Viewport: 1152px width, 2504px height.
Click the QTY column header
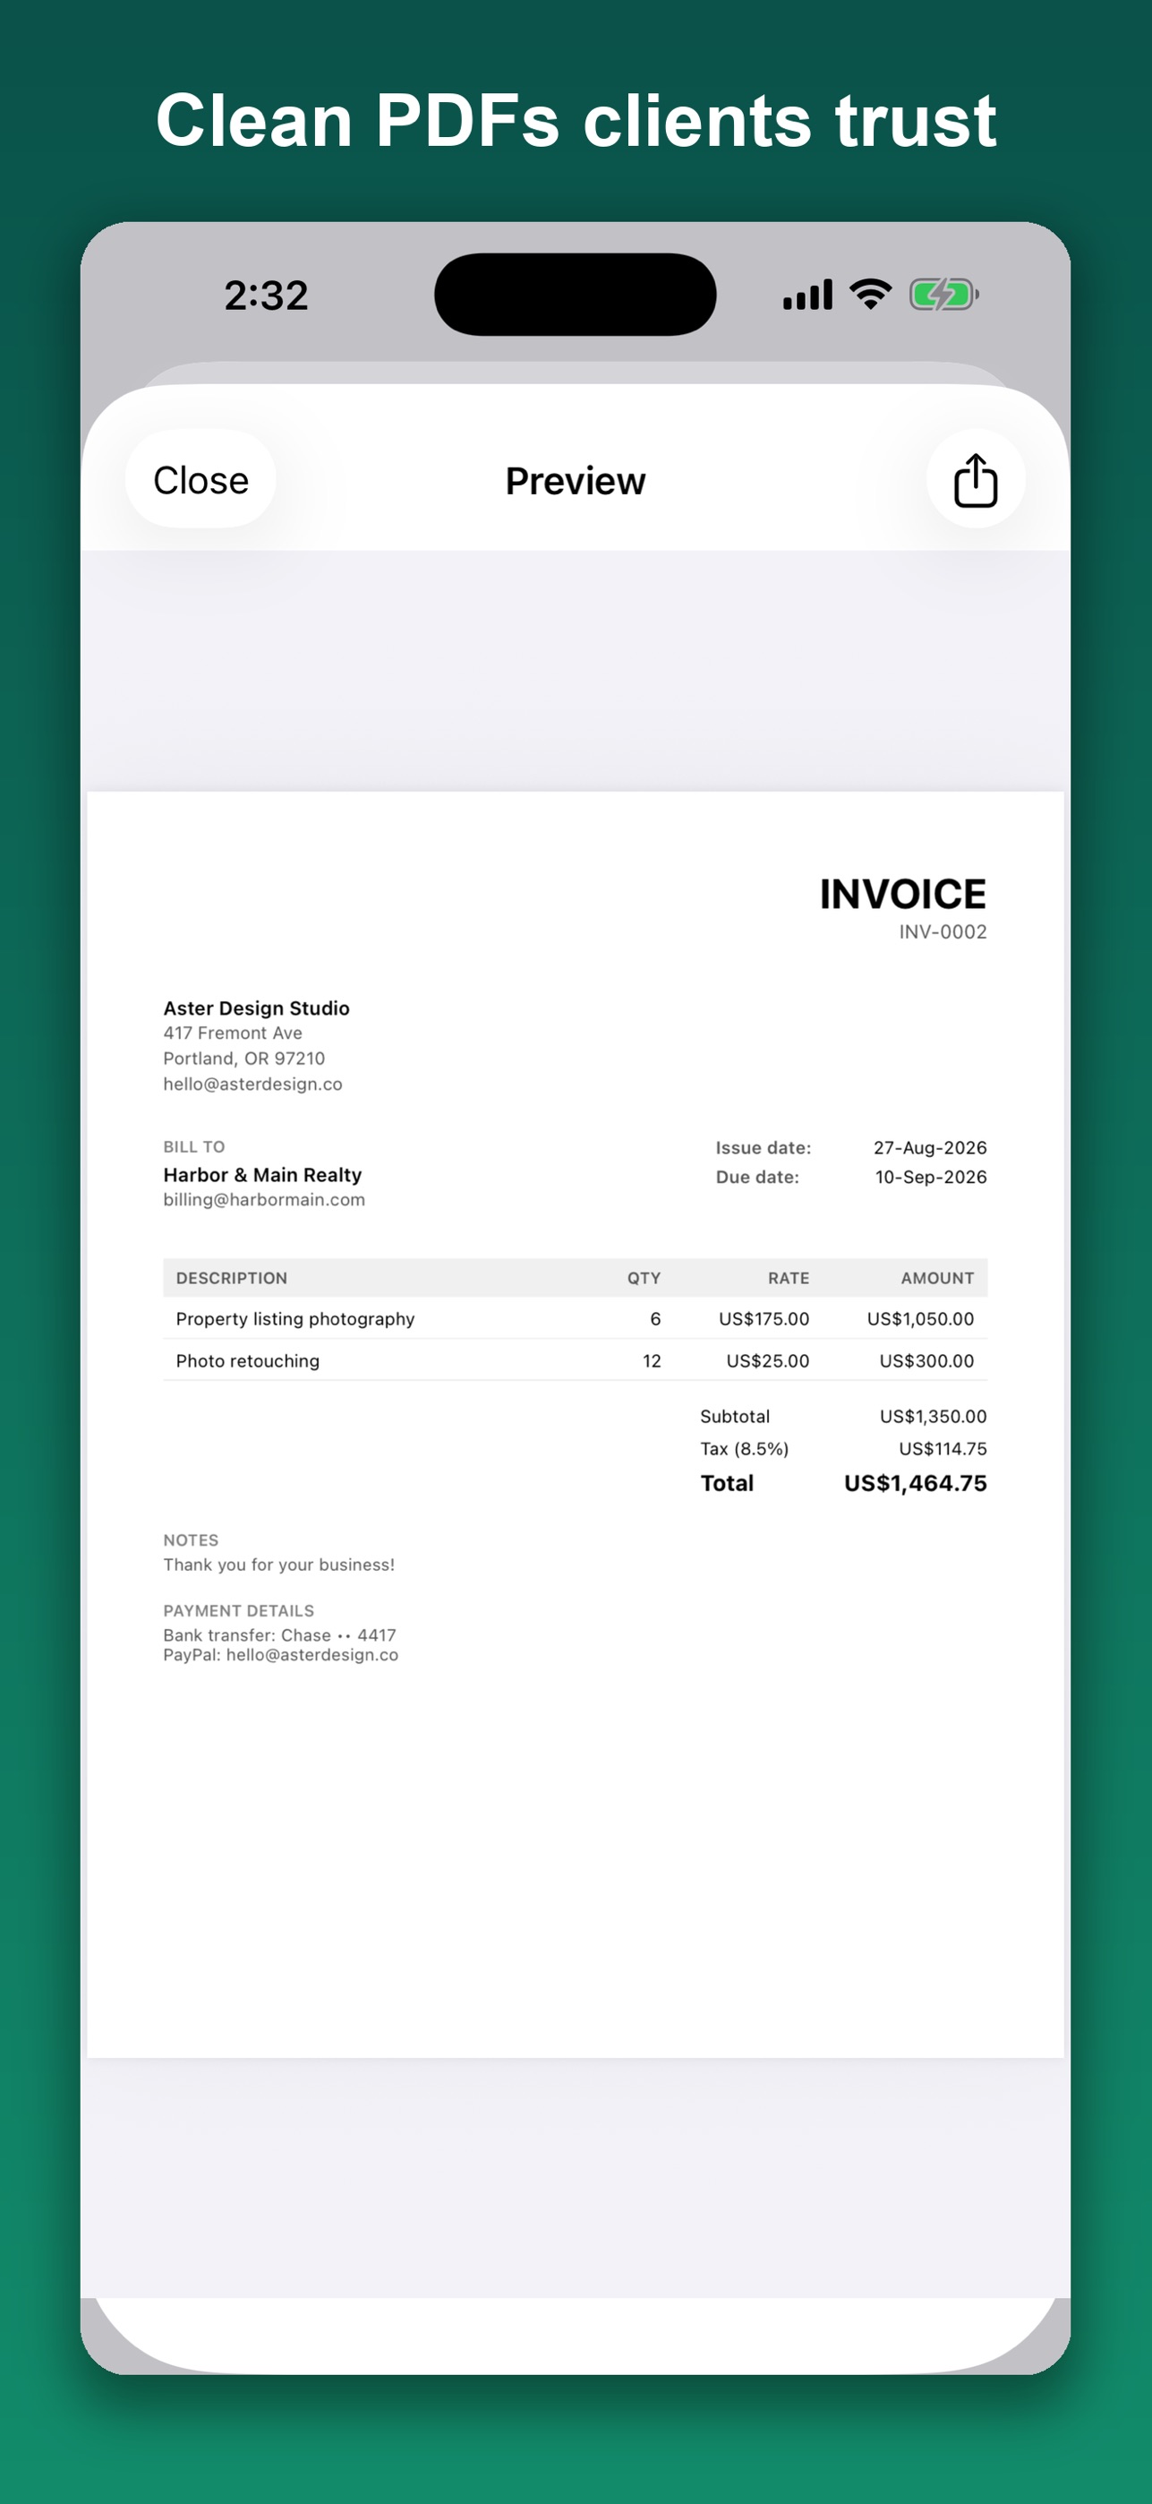(x=644, y=1278)
